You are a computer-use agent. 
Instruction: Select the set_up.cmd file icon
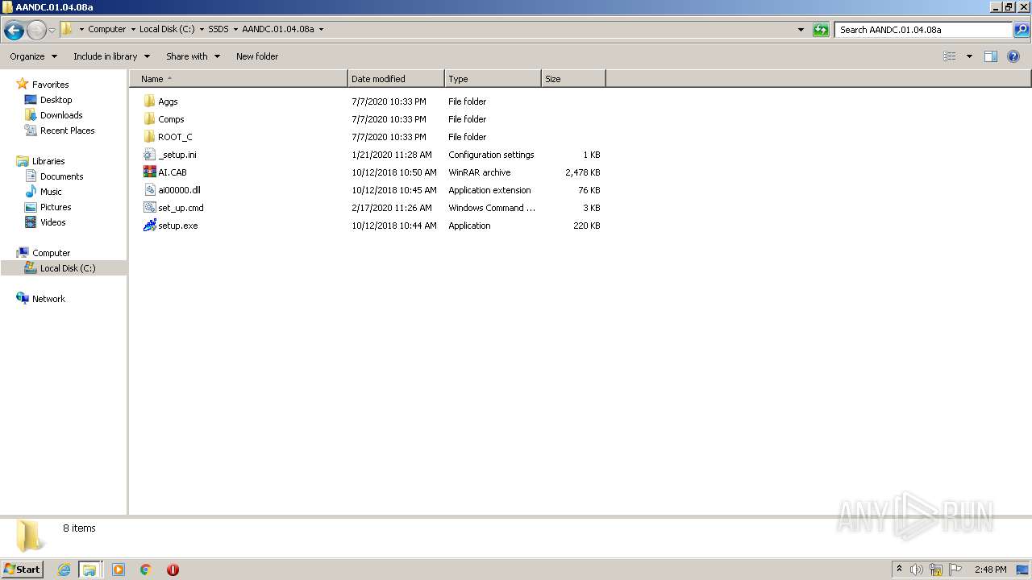click(149, 208)
